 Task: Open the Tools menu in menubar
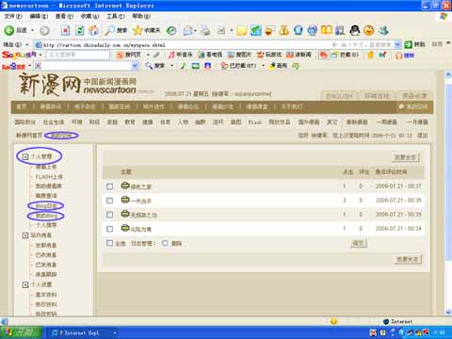pos(116,16)
